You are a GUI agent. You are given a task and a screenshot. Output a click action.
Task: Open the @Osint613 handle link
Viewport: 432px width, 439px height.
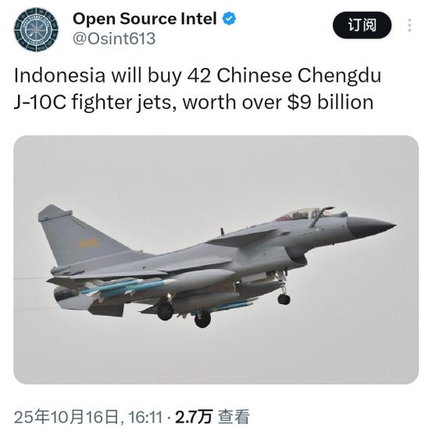114,38
